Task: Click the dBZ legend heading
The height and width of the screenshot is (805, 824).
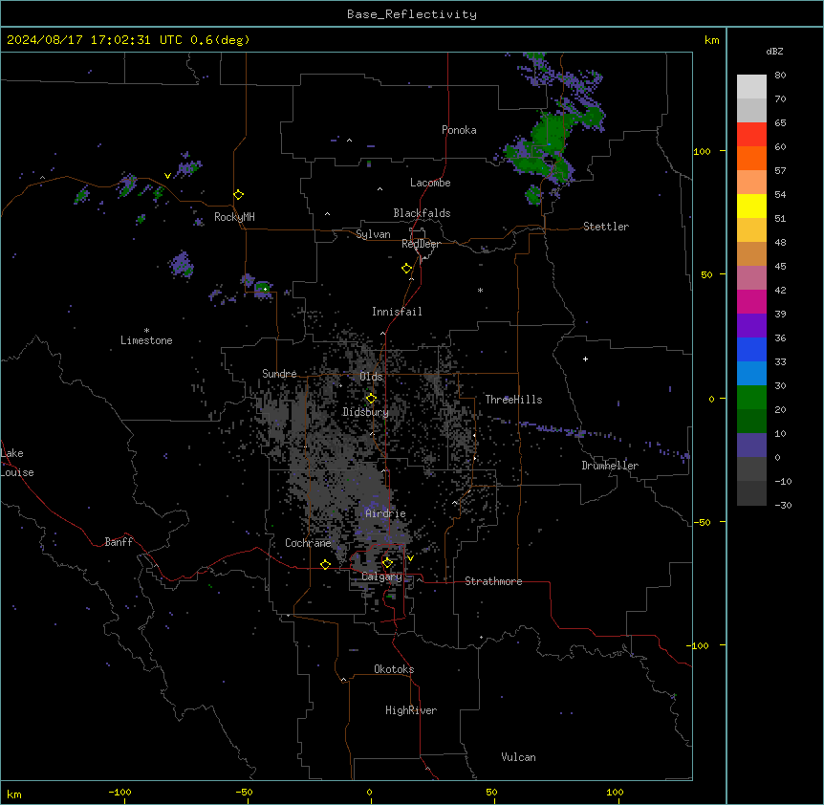Action: pos(774,52)
